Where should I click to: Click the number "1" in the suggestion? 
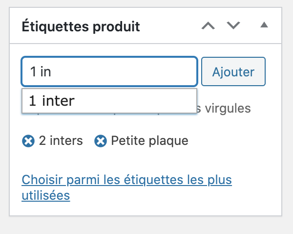tap(33, 101)
